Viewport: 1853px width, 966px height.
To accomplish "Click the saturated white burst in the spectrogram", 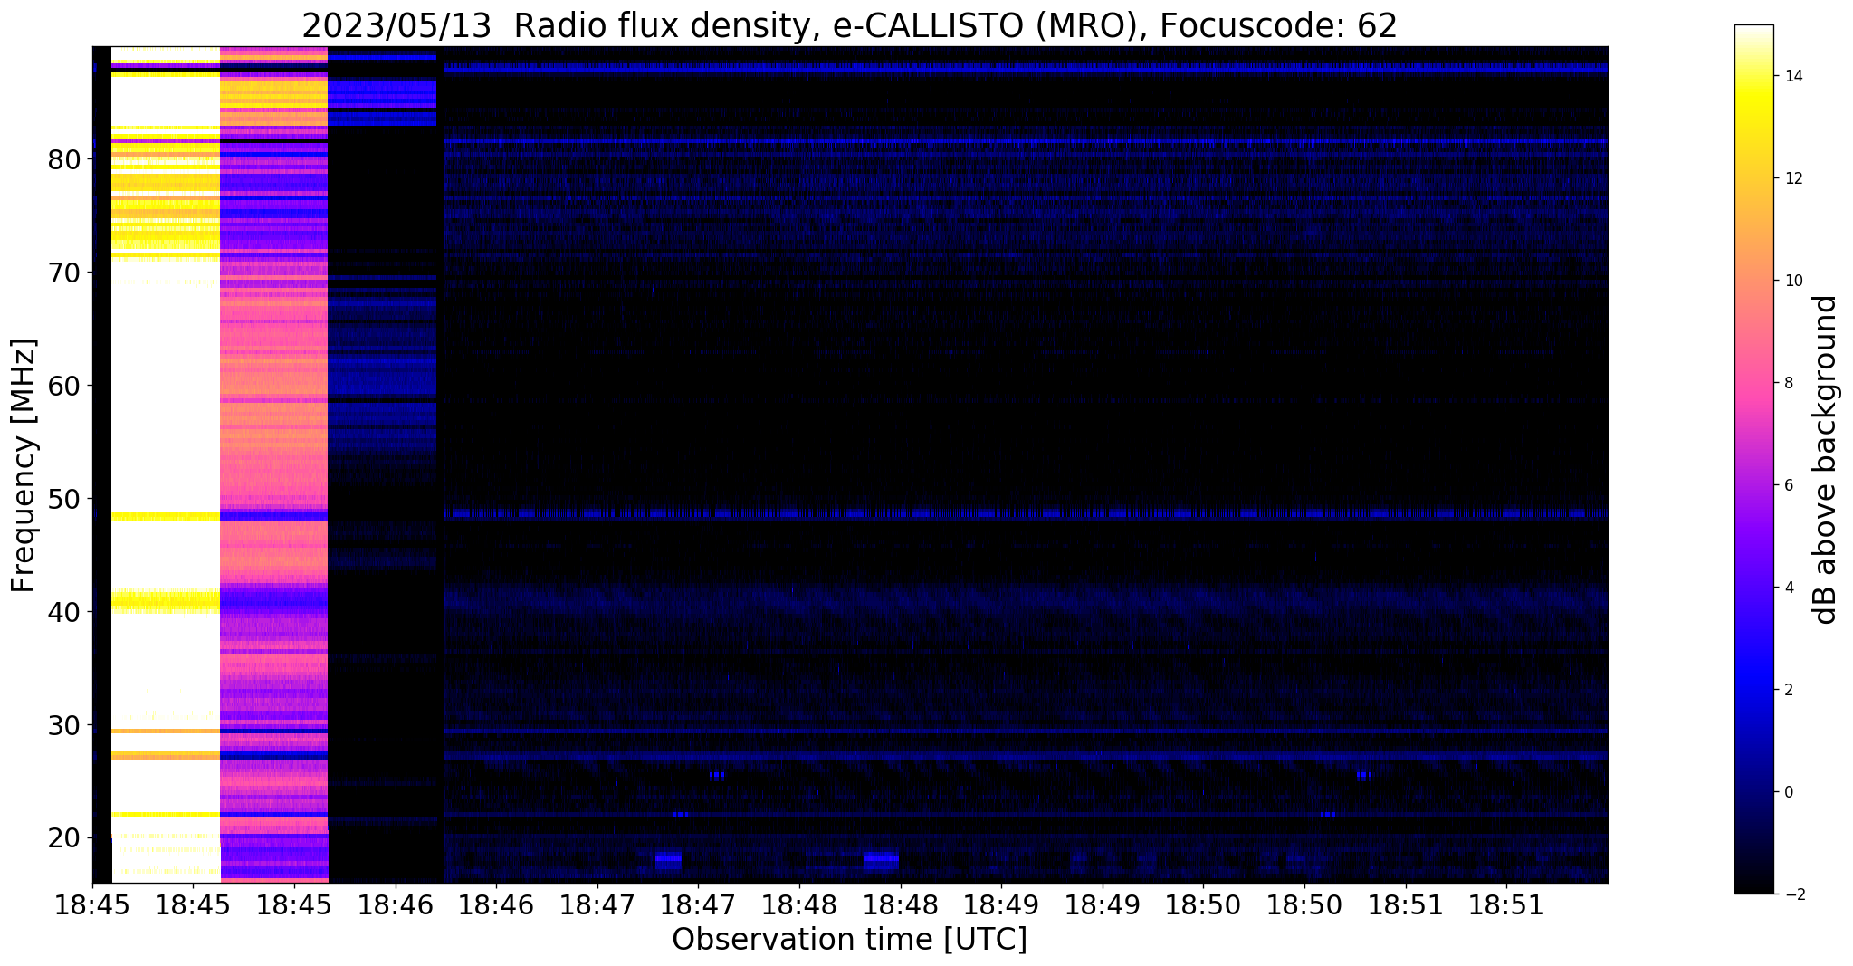I will click(x=166, y=464).
